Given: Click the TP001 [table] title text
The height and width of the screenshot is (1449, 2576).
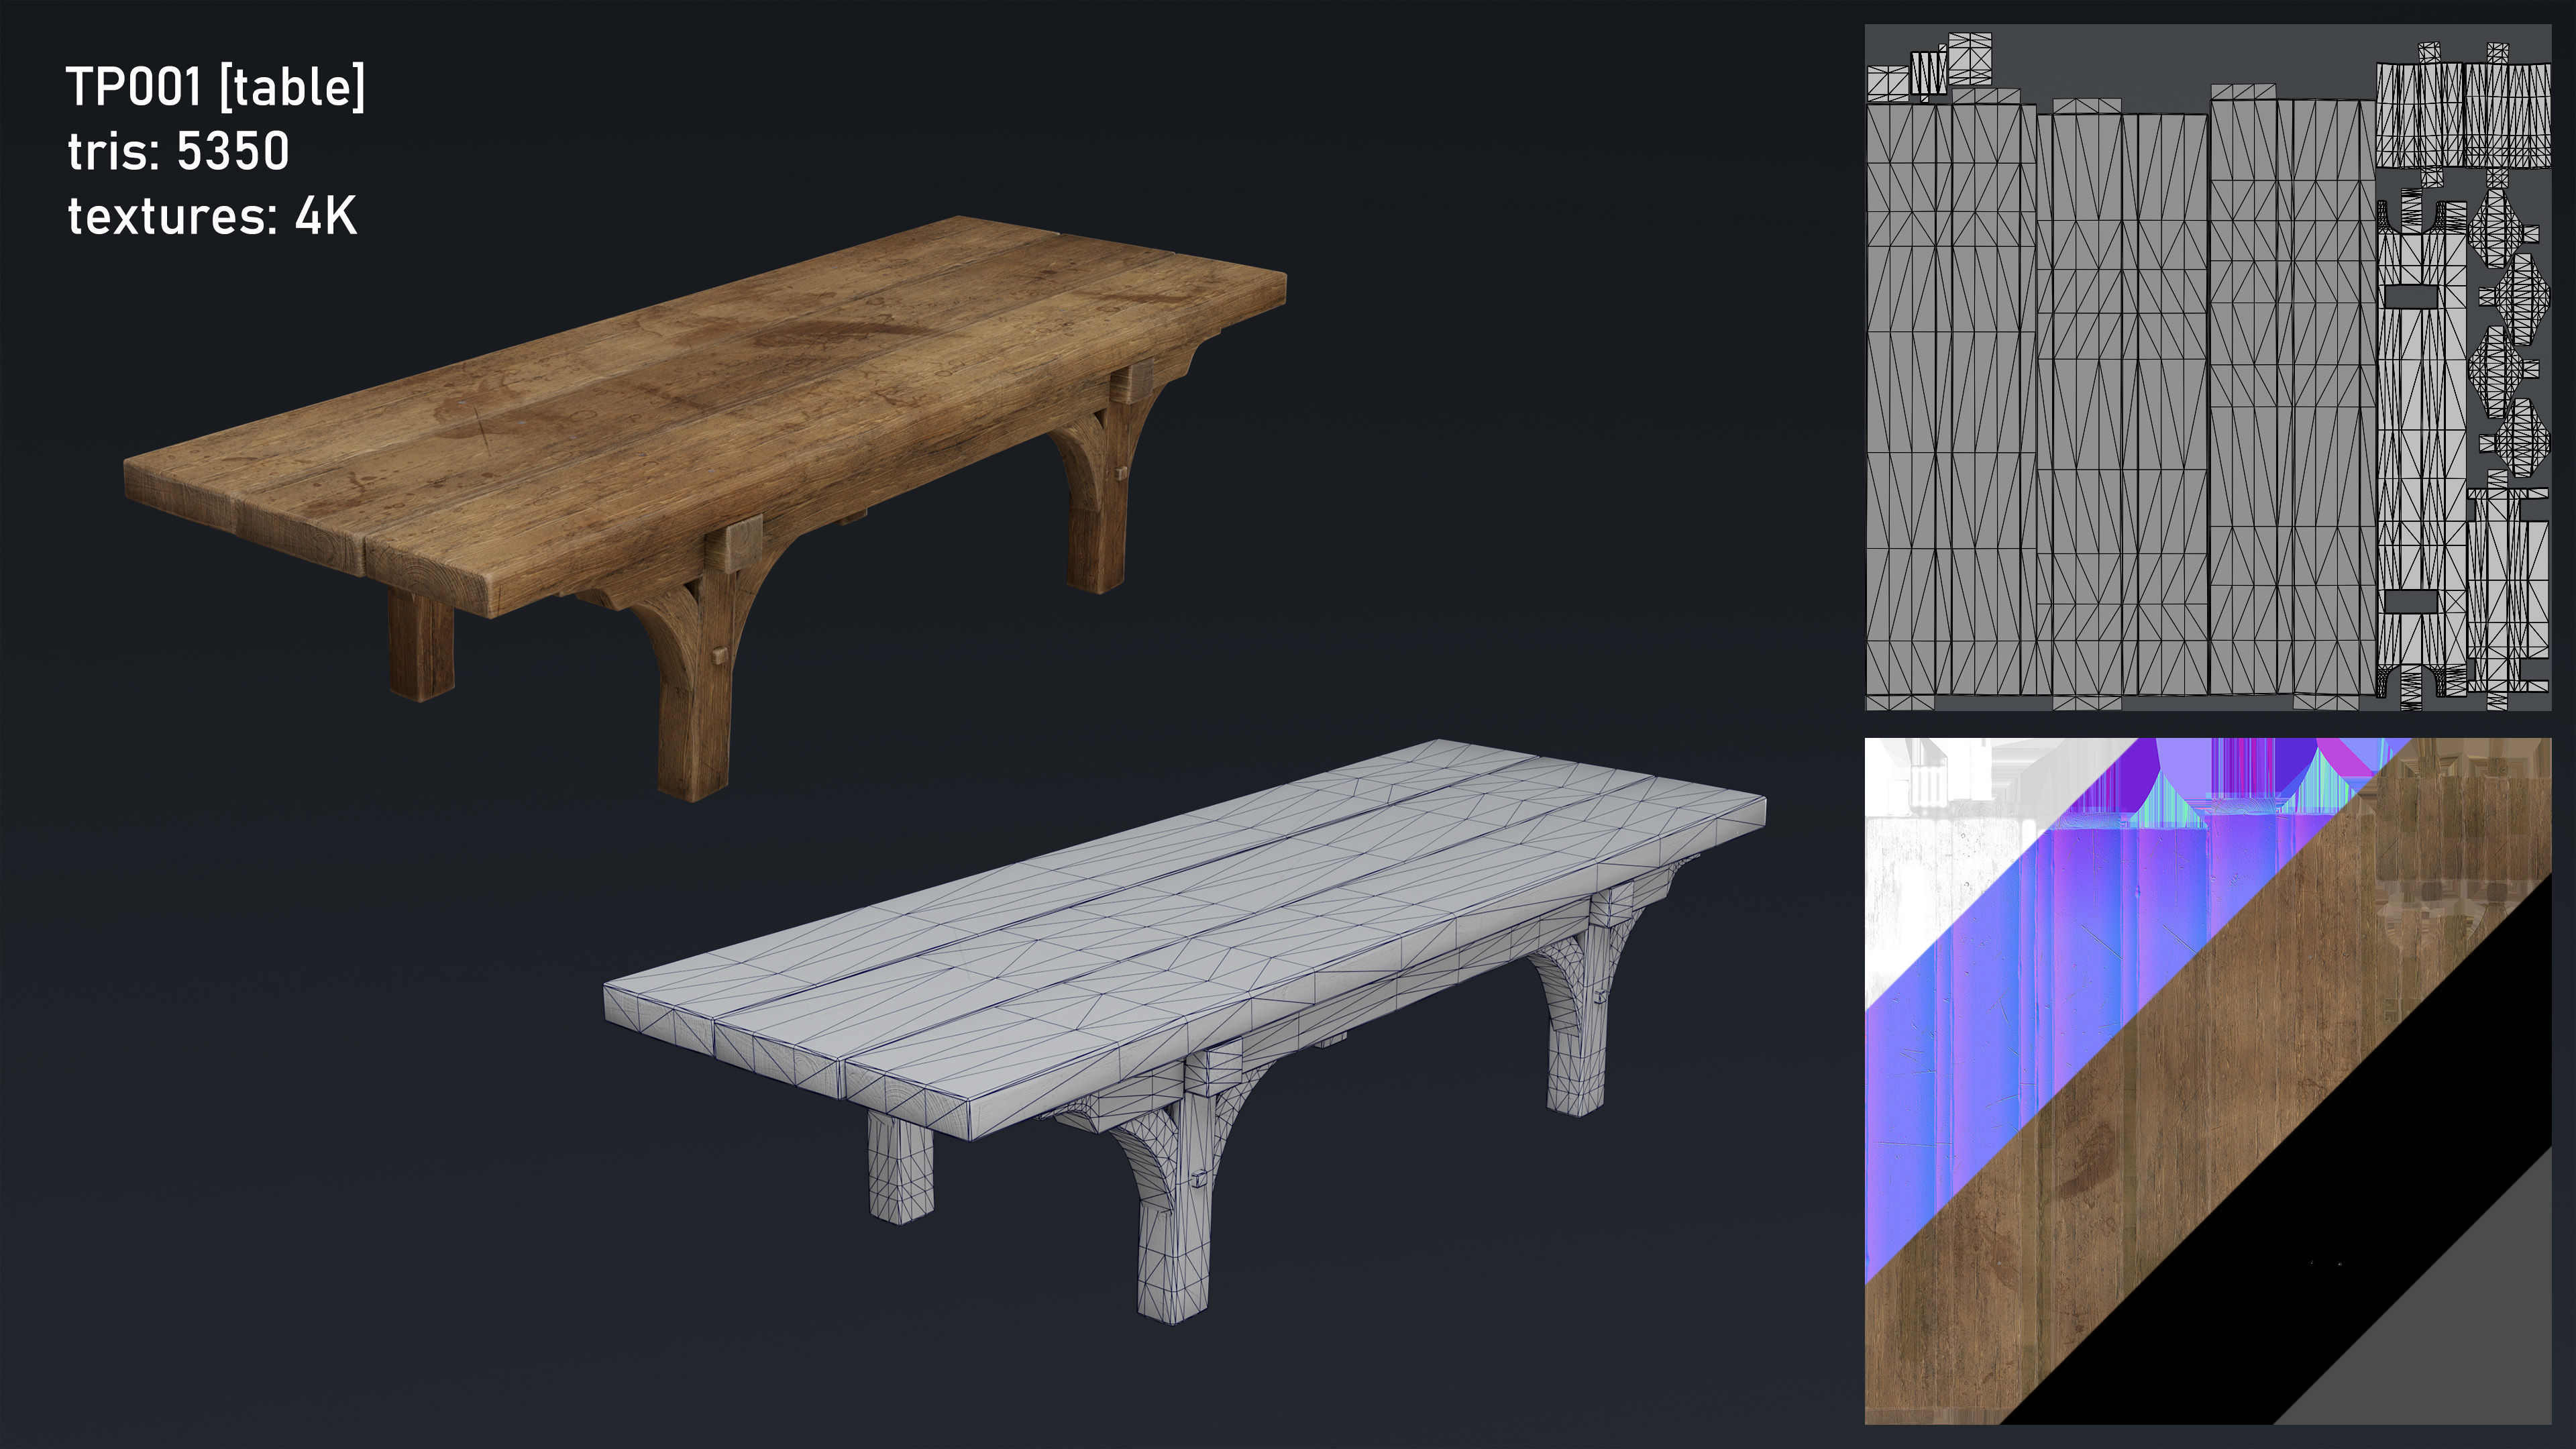Looking at the screenshot, I should [215, 87].
